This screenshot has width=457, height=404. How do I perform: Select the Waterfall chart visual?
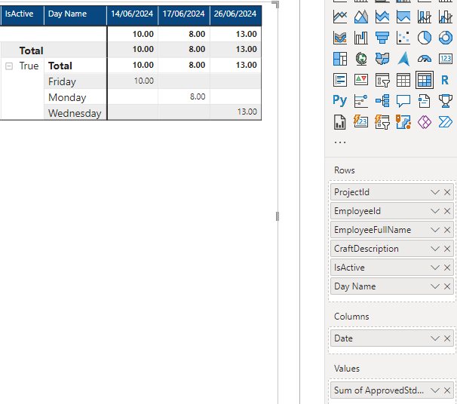pyautogui.click(x=360, y=38)
